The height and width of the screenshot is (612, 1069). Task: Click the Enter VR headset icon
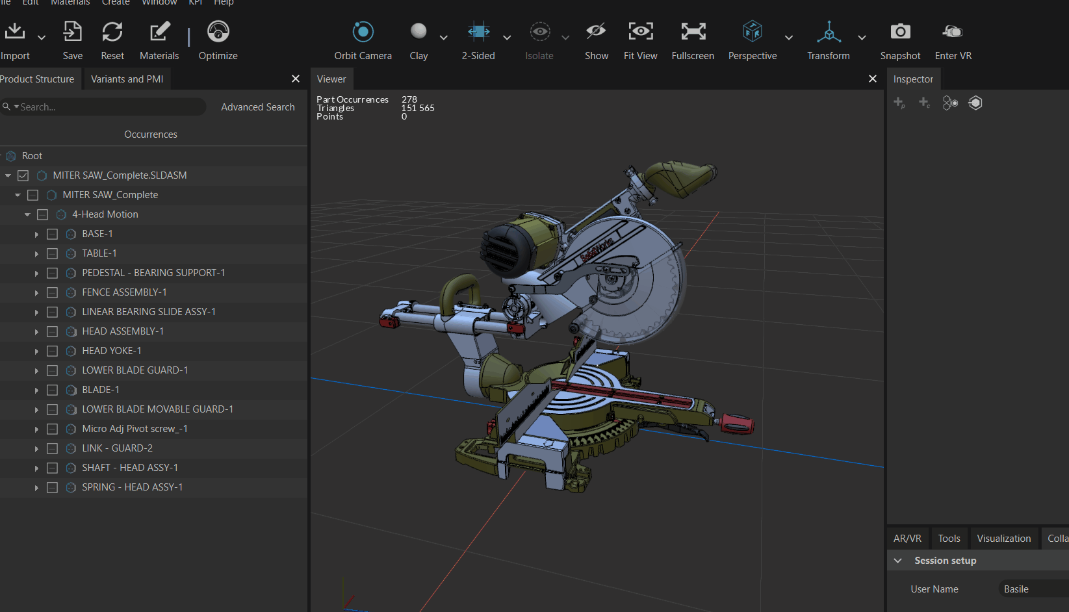coord(953,32)
